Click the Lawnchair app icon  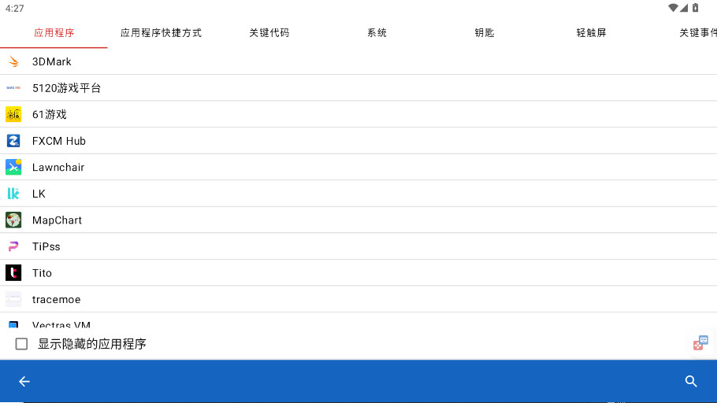(13, 167)
